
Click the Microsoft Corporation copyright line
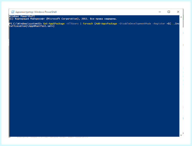(x=63, y=19)
